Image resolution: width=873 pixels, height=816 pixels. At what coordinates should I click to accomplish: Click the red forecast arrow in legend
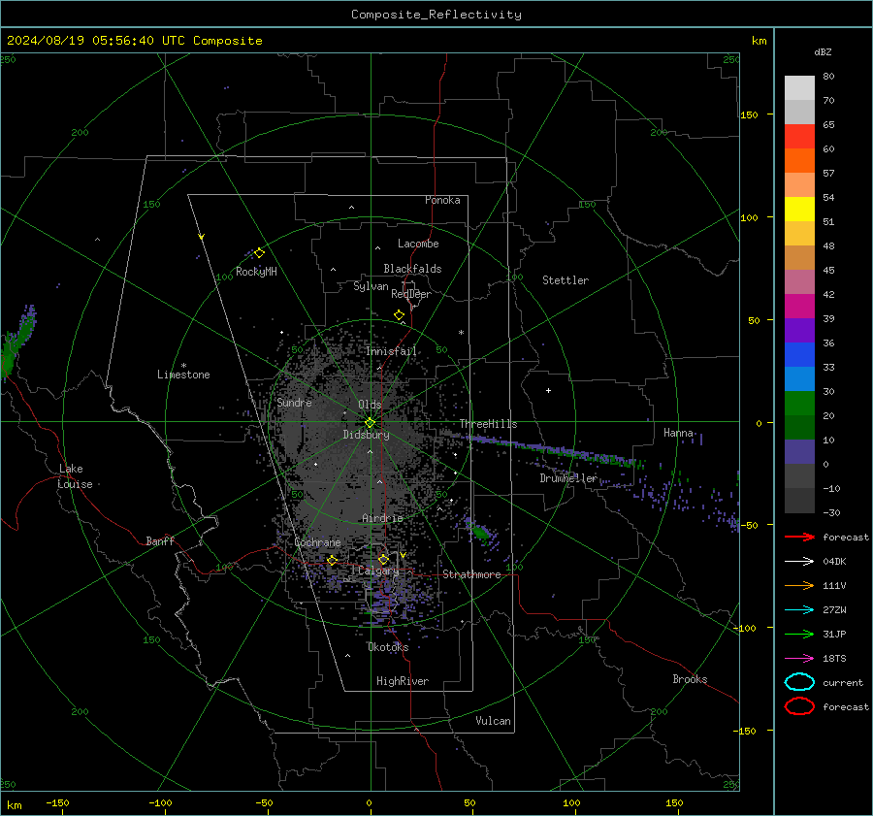coord(799,537)
